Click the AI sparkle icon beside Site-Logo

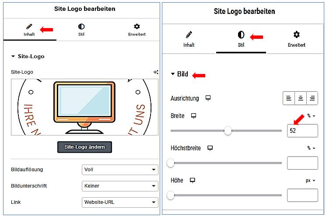[156, 72]
